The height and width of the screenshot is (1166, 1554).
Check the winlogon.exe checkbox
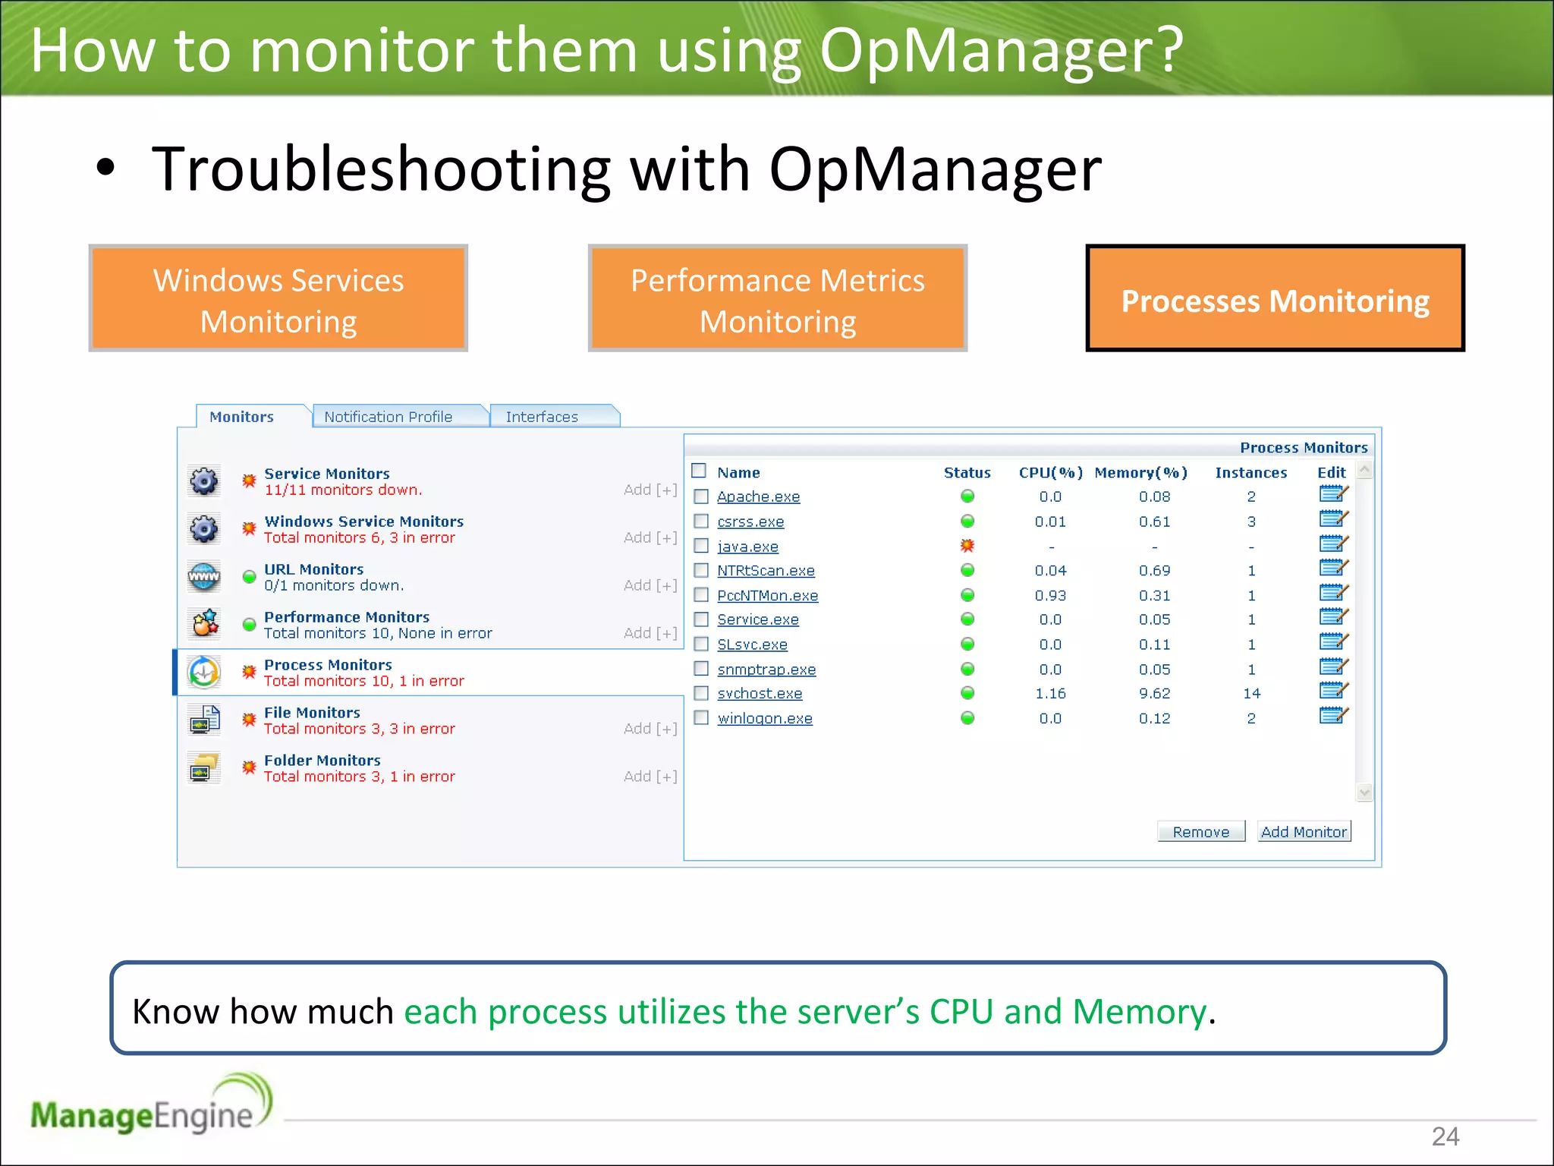(702, 718)
